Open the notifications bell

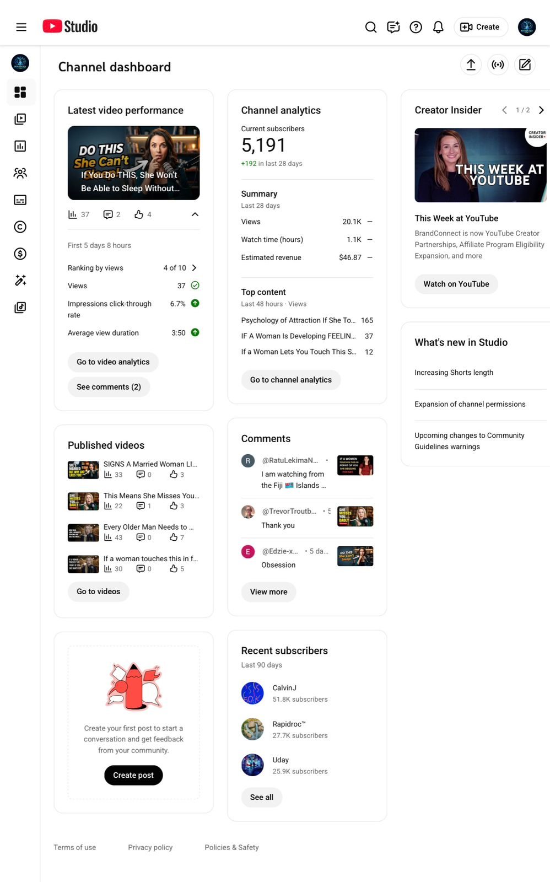coord(438,27)
